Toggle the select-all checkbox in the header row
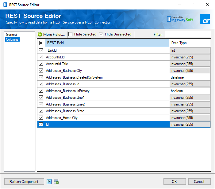This screenshot has height=189, width=215. point(41,43)
